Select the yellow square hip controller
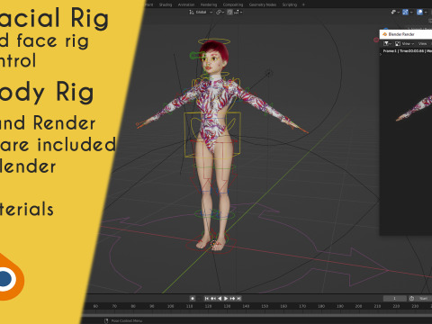The height and width of the screenshot is (324, 432). point(212,135)
